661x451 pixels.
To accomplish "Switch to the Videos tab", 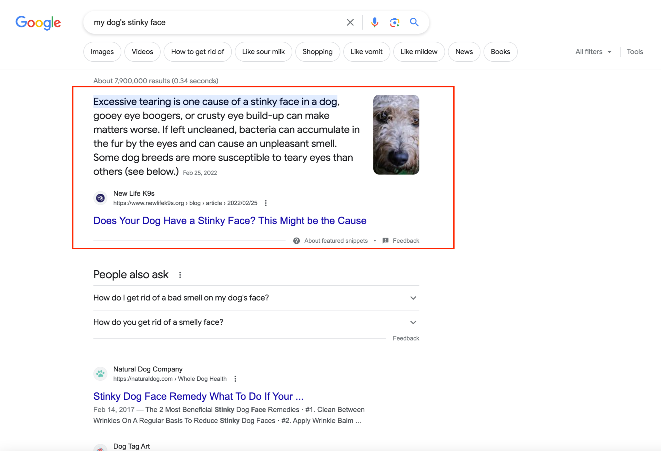I will click(142, 52).
